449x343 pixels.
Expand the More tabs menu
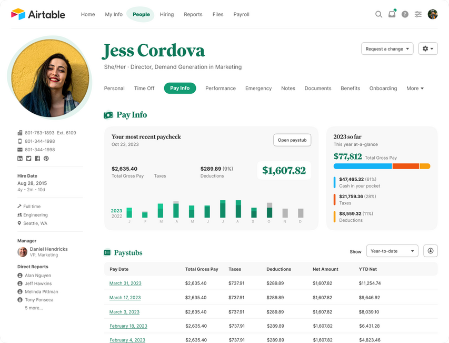coord(415,89)
